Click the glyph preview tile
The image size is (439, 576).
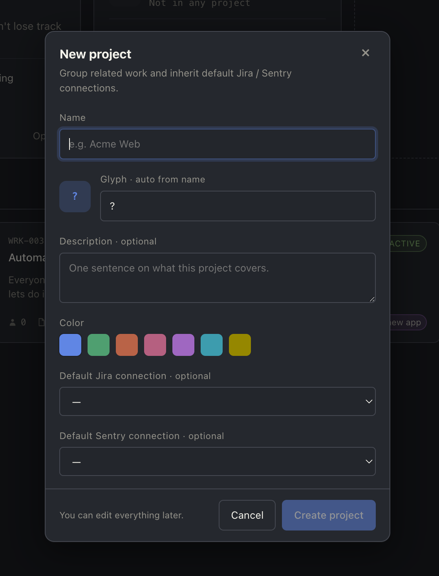click(x=75, y=197)
